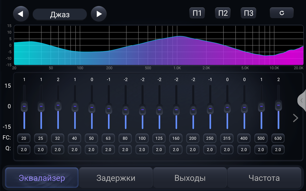Screen dimensions: 306x191
Task: Click the FC field showing 20
Action: tap(24, 138)
